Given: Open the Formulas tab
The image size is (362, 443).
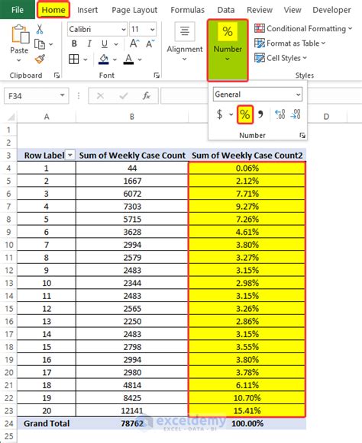Looking at the screenshot, I should coord(187,10).
